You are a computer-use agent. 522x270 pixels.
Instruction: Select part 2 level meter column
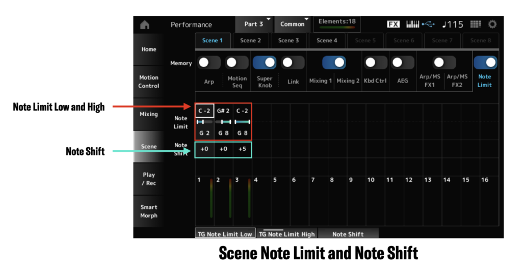point(223,201)
